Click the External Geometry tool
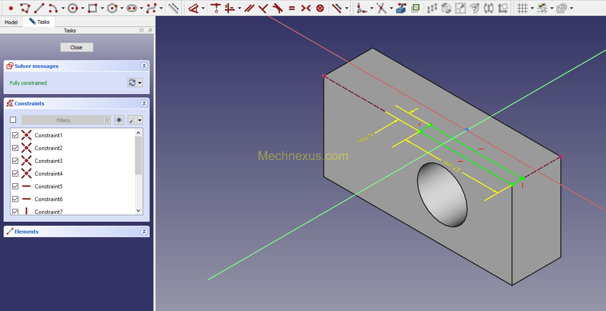This screenshot has width=606, height=311. (x=401, y=8)
